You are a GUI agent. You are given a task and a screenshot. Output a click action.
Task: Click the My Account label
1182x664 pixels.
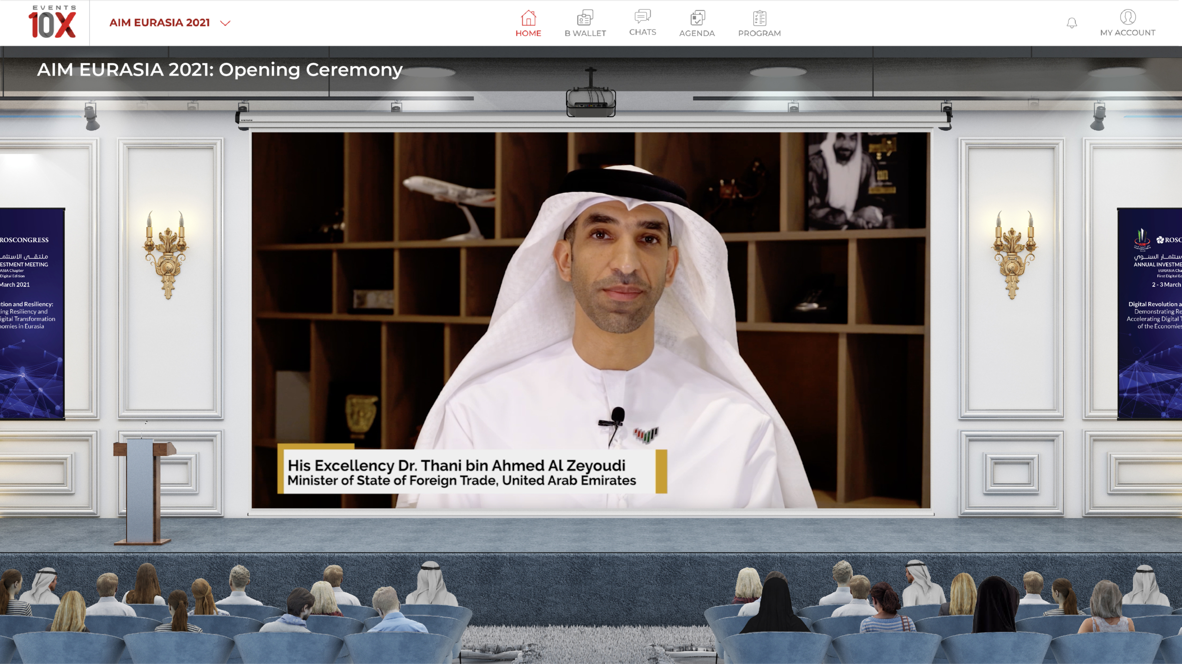(x=1128, y=33)
